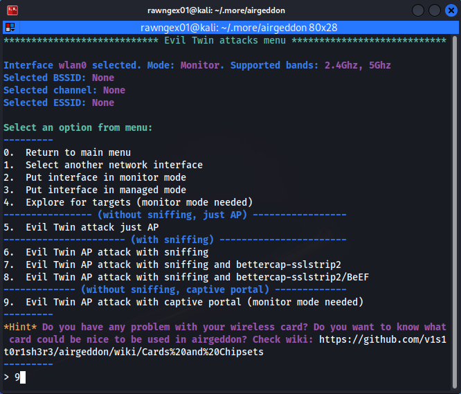Click the Selected BSSID line
The height and width of the screenshot is (394, 461).
pyautogui.click(x=59, y=78)
